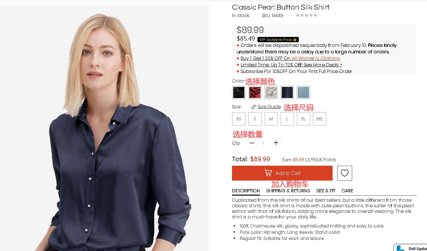427x251 pixels.
Task: Choose the red wine color swatch
Action: click(x=255, y=92)
